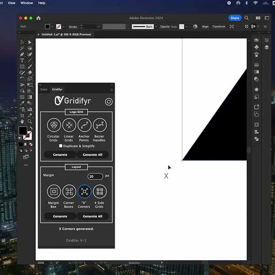Open the brush definition Basic dropdown
Image resolution: width=275 pixels, height=275 pixels.
[x=156, y=27]
